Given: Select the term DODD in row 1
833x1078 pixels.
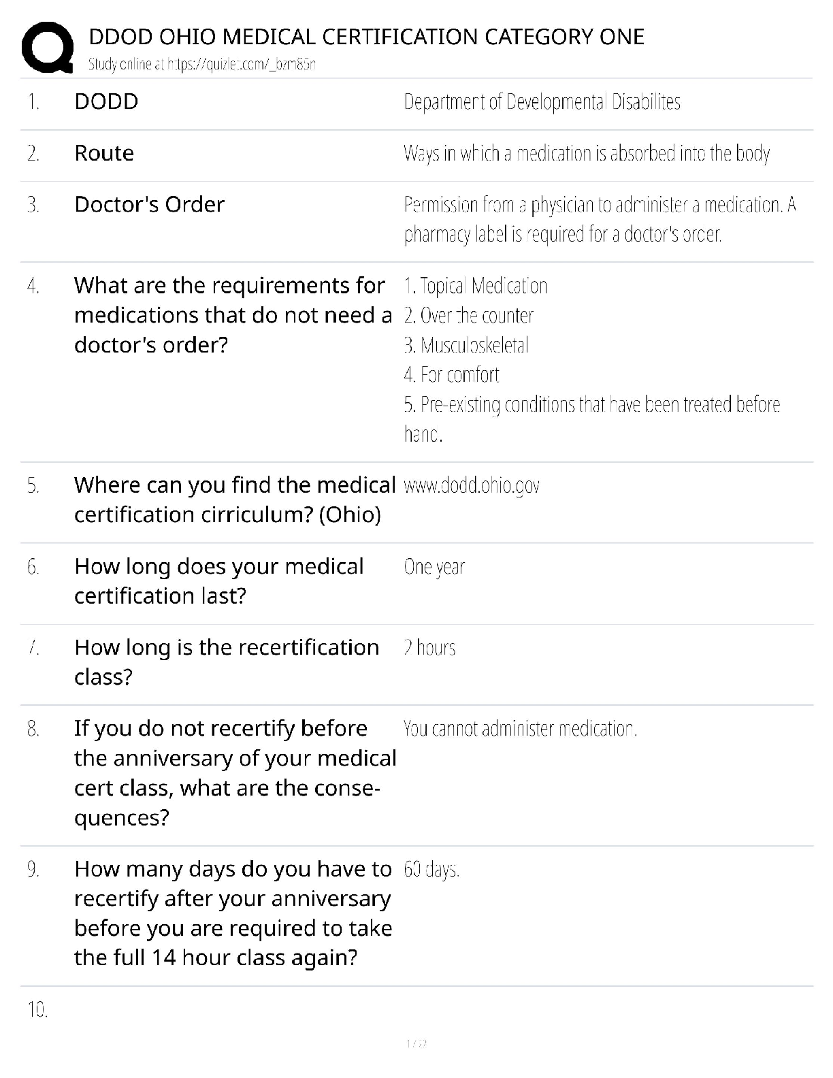Looking at the screenshot, I should coord(106,101).
